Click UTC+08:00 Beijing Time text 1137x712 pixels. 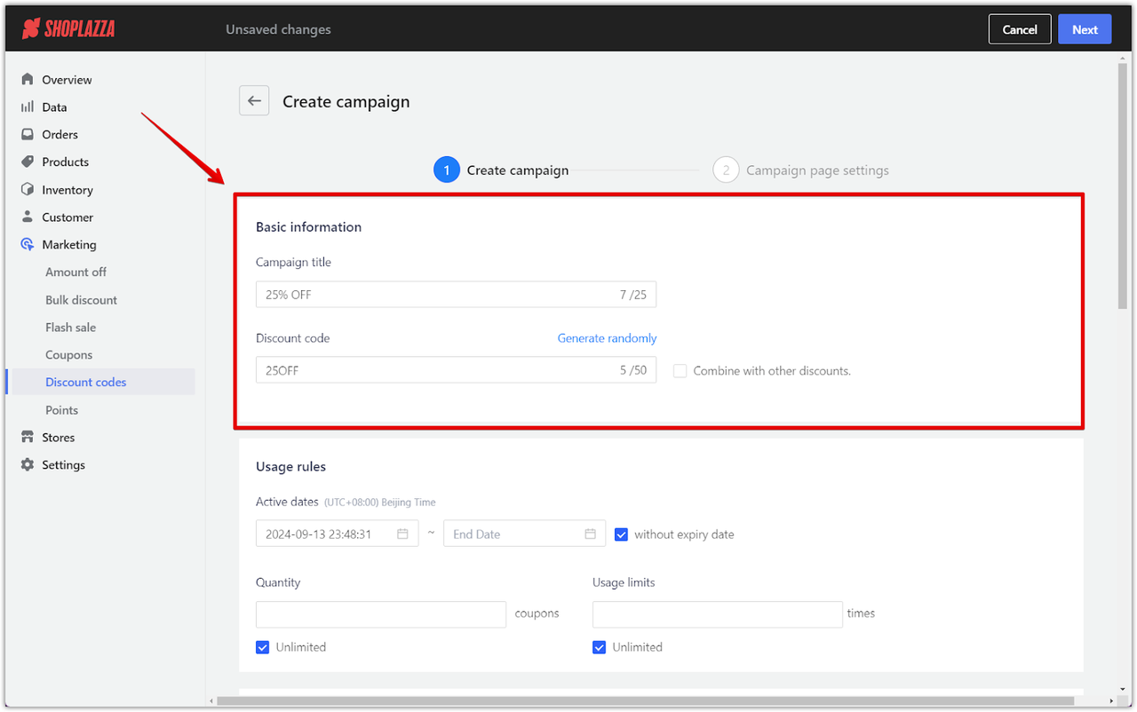click(x=380, y=502)
